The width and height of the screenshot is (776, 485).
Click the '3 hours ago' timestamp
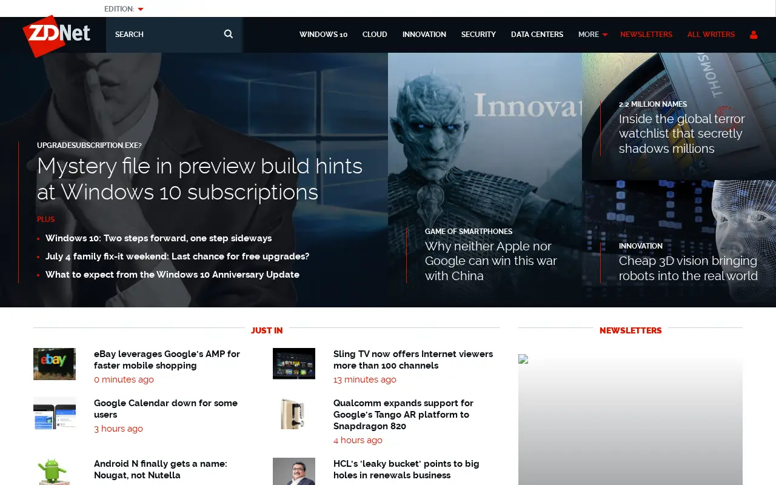click(118, 429)
